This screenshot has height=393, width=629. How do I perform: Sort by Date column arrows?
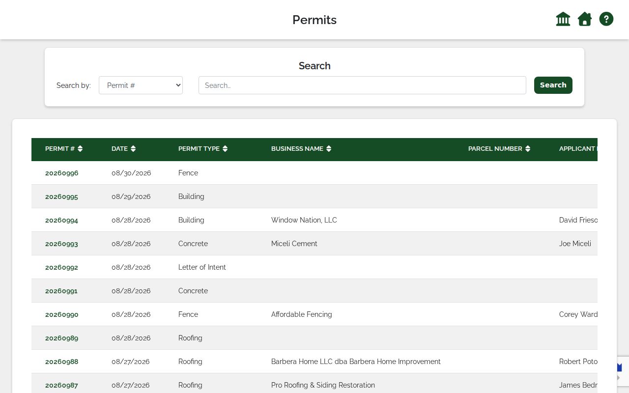tap(133, 149)
